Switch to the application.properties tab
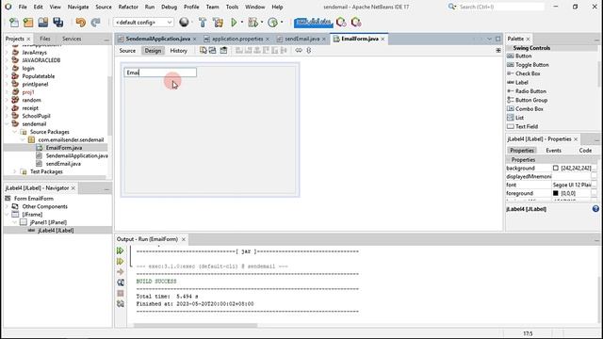This screenshot has width=603, height=339. click(x=237, y=39)
